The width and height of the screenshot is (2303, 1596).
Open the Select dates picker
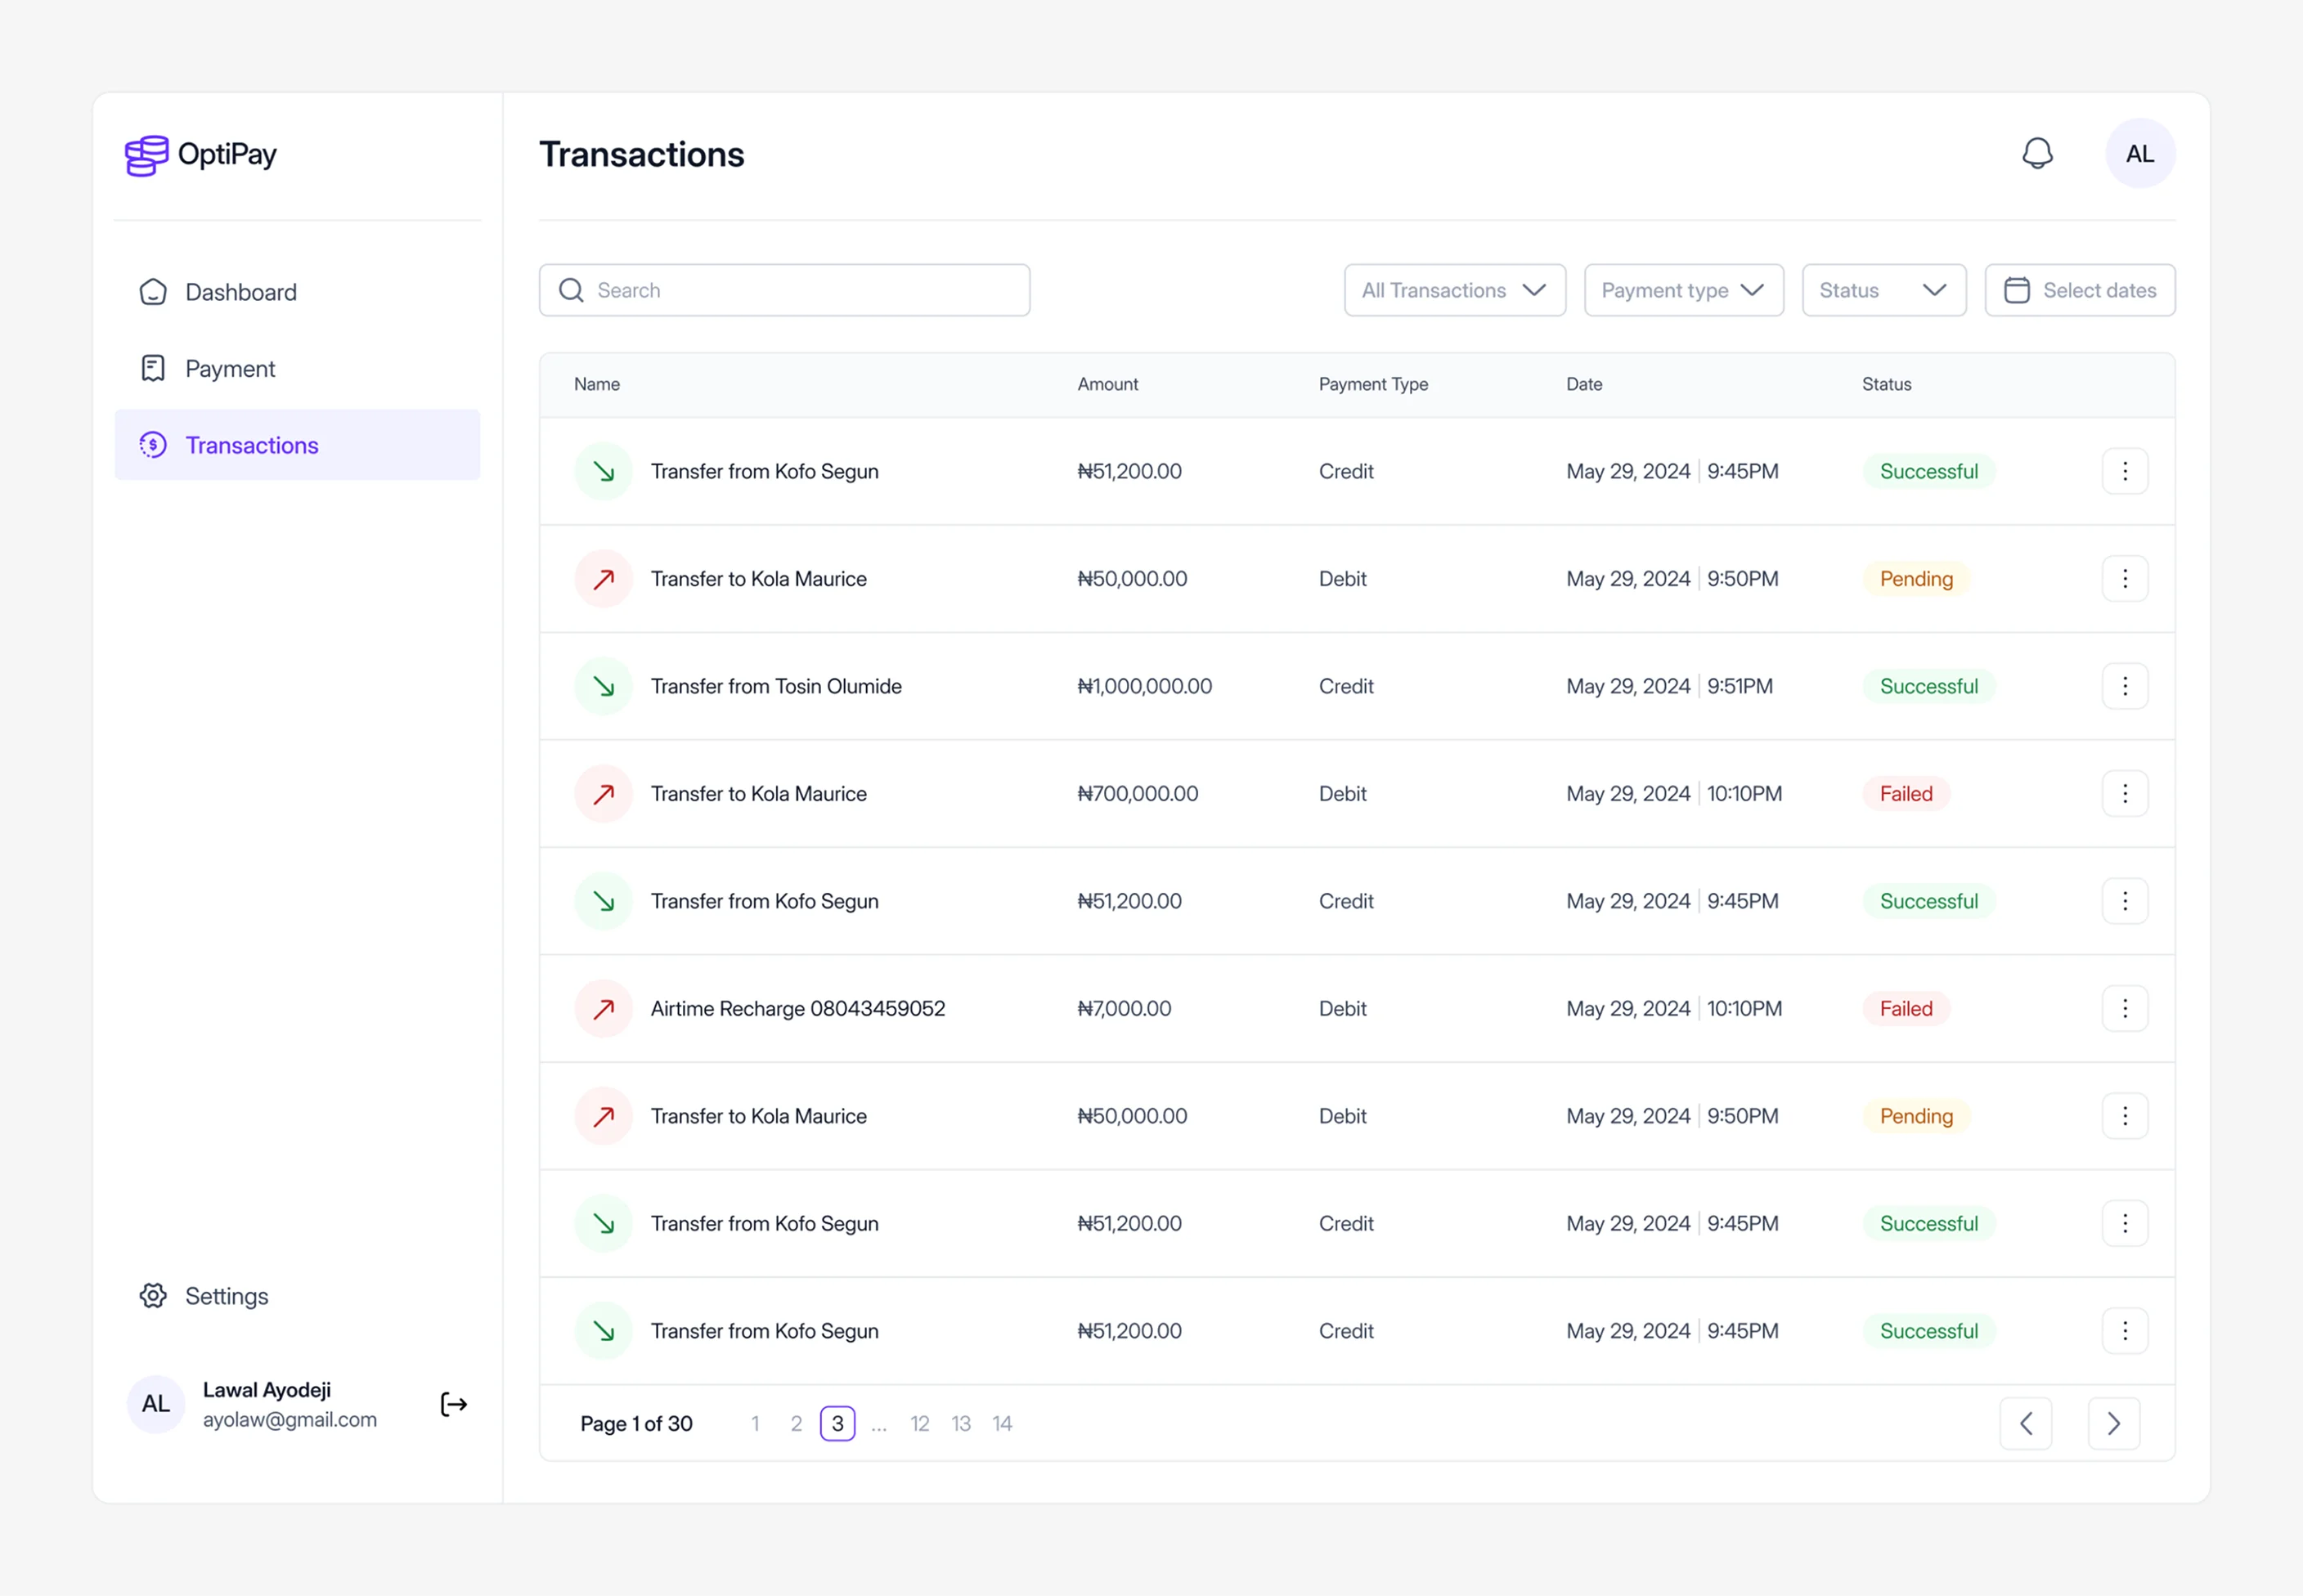pos(2080,290)
